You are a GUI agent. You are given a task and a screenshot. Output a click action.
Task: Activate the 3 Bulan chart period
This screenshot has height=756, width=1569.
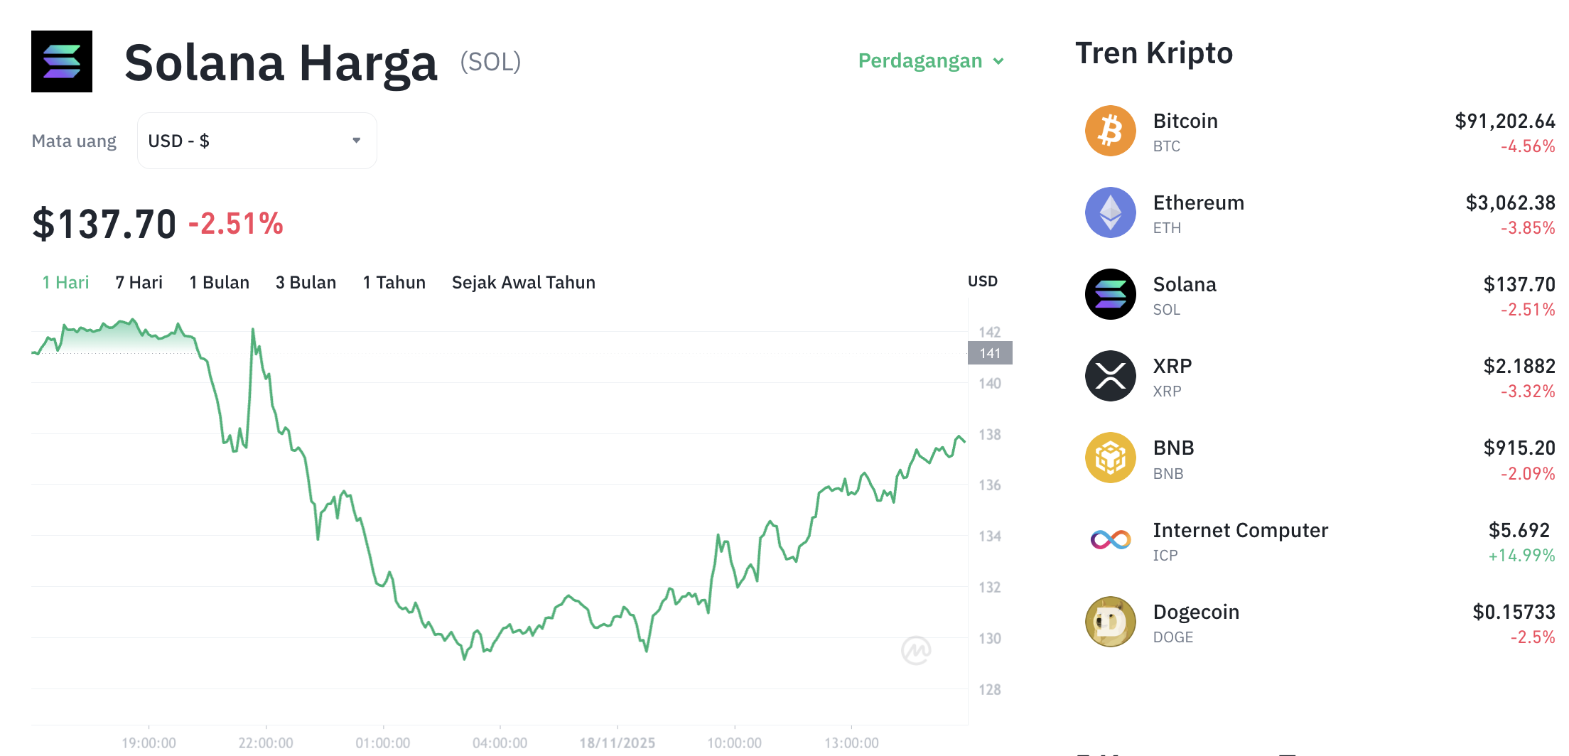pyautogui.click(x=306, y=282)
